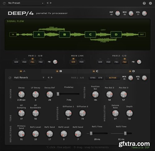Toggle FB1 routing for Pair 2 C/D

pyautogui.click(x=117, y=62)
